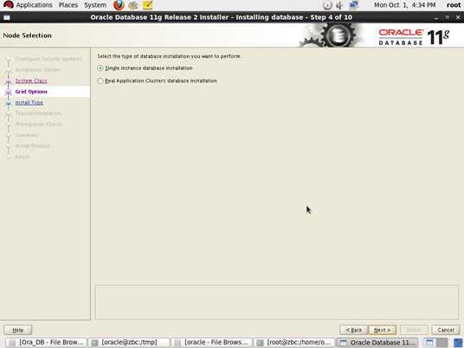
Task: Click the trash icon at panel end
Action: pyautogui.click(x=457, y=343)
